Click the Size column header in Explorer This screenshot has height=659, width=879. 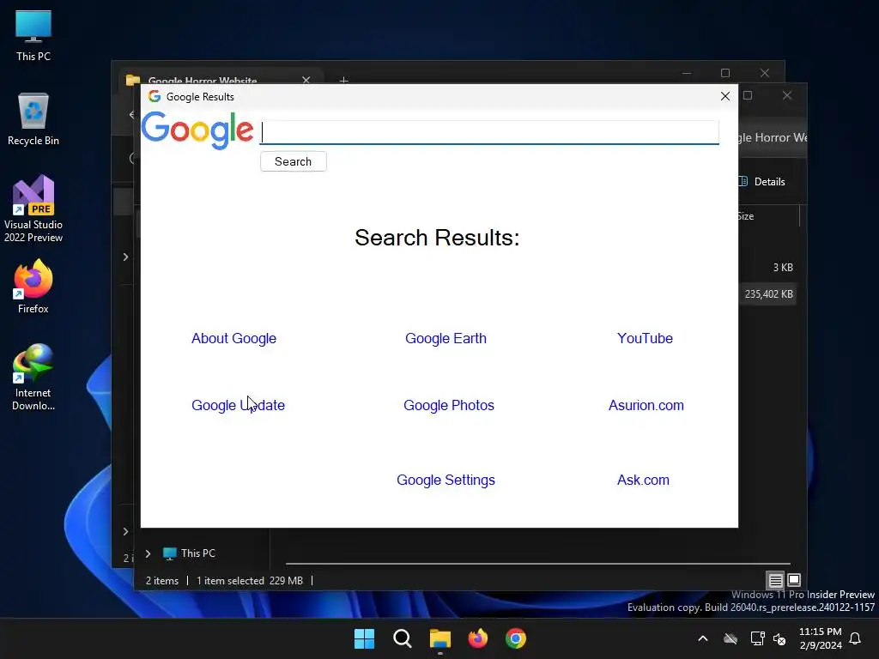pos(746,216)
